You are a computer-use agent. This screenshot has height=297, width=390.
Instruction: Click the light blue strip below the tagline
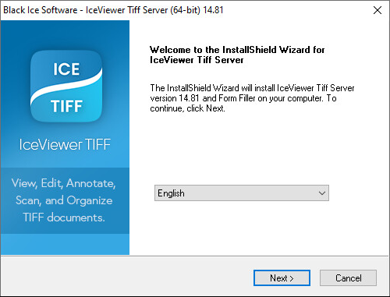[x=65, y=244]
